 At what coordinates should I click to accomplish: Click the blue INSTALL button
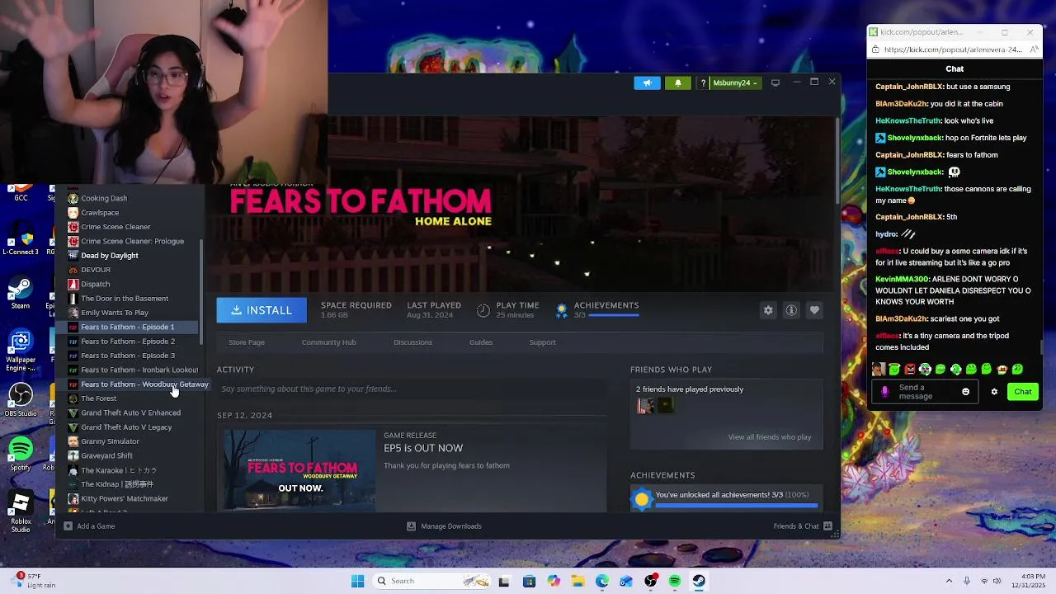(262, 310)
